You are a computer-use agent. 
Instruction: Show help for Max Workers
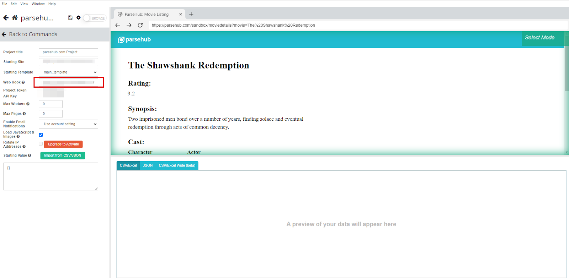28,104
